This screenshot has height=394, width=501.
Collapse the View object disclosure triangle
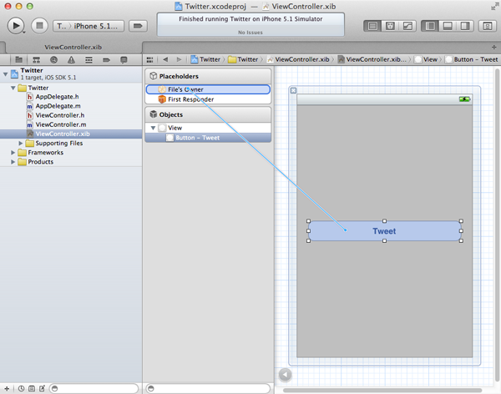[153, 128]
